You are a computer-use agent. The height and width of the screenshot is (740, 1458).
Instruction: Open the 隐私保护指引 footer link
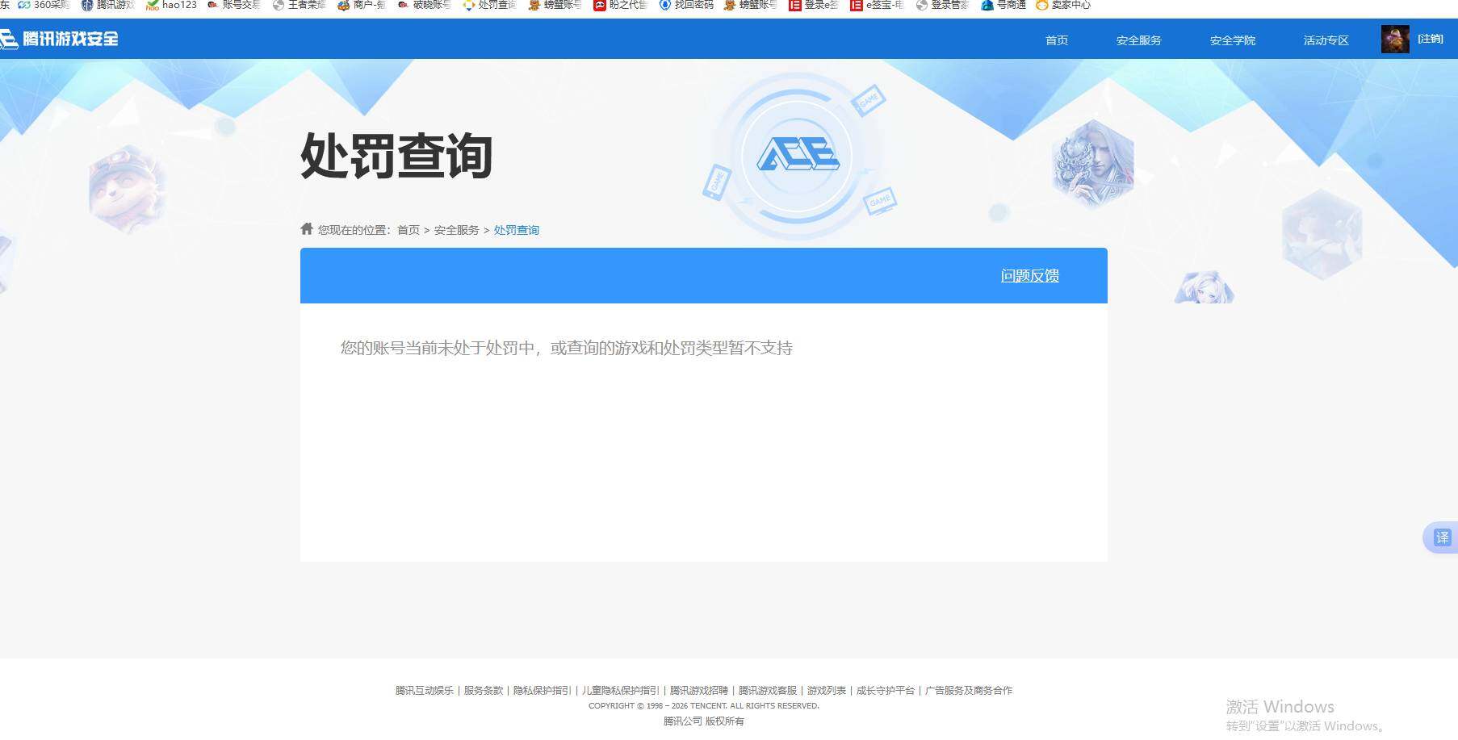click(x=543, y=690)
